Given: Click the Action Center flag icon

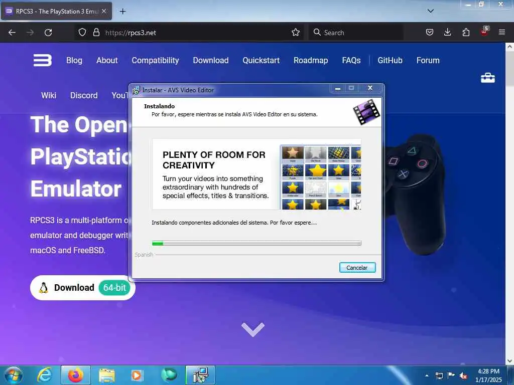Looking at the screenshot, I should (451, 375).
